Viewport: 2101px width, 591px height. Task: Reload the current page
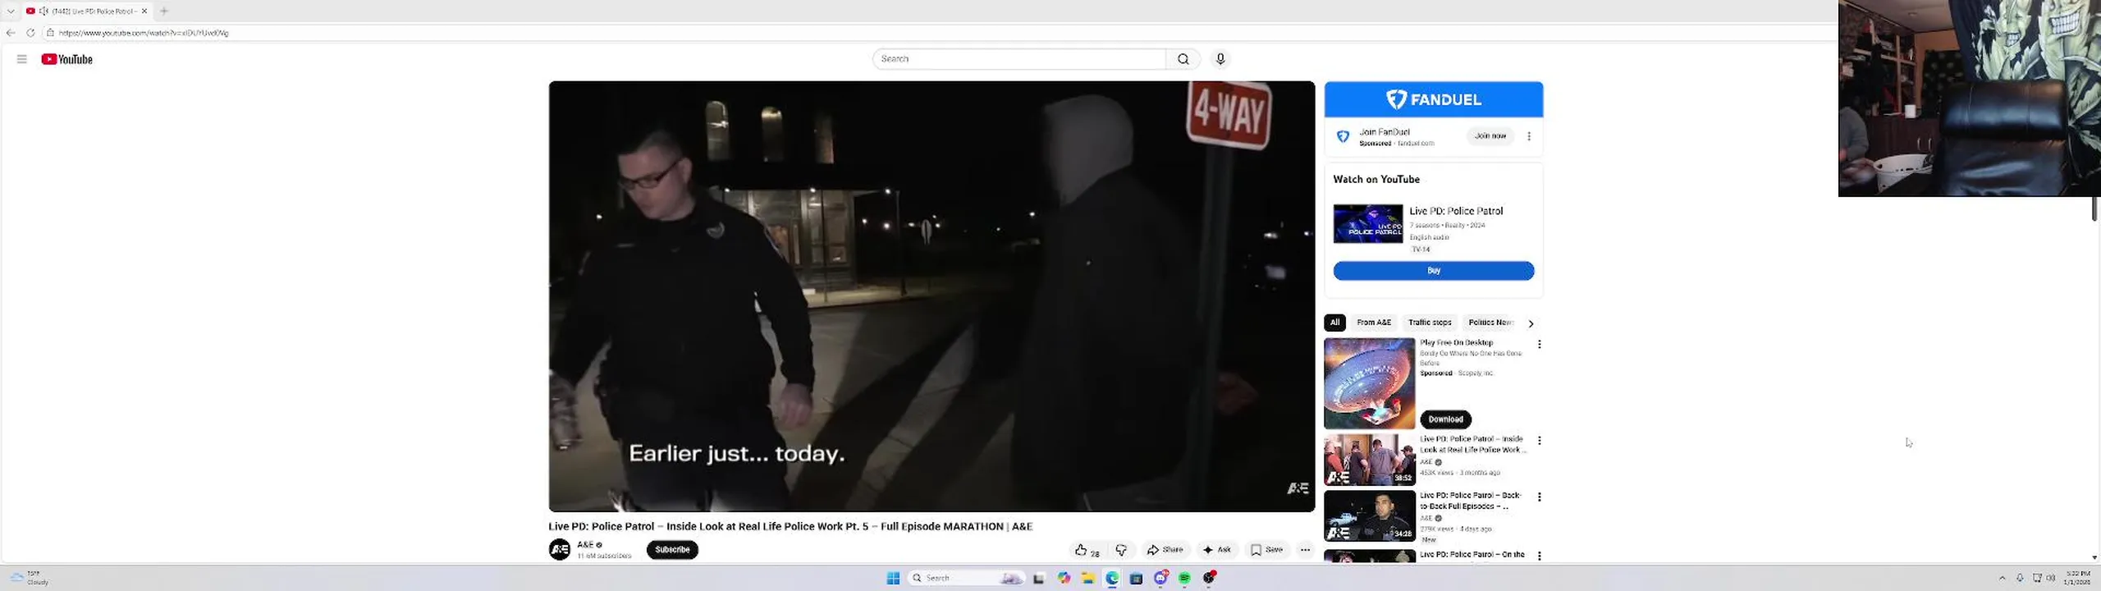click(x=30, y=33)
